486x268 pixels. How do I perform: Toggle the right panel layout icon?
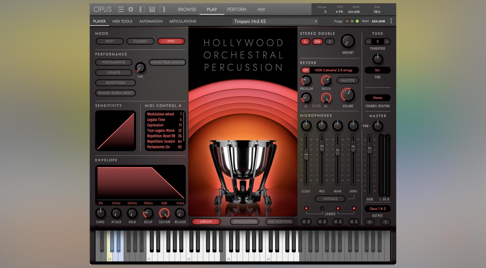click(x=162, y=9)
